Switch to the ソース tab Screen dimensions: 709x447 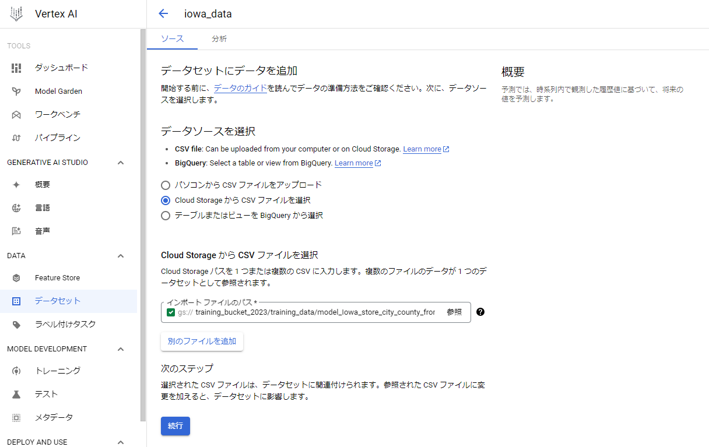(172, 39)
